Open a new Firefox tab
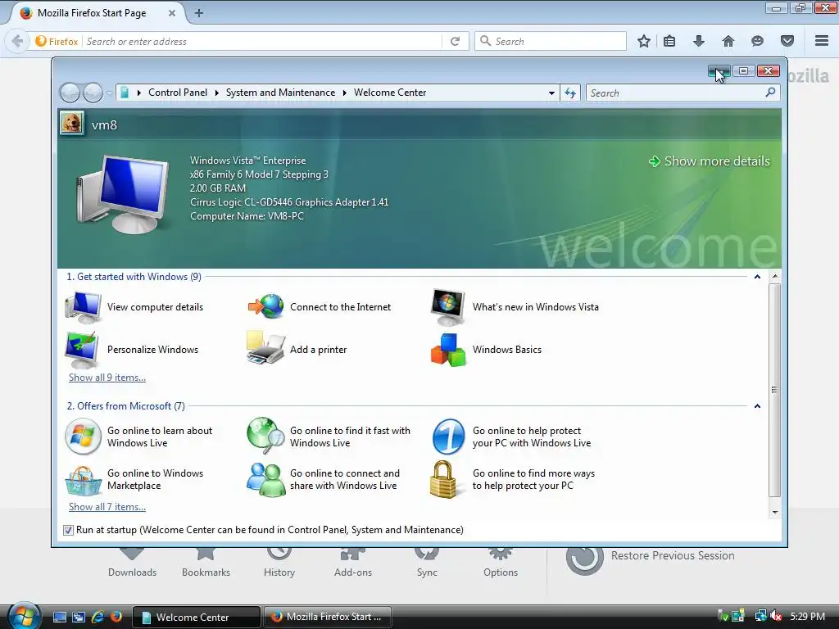 [x=199, y=13]
